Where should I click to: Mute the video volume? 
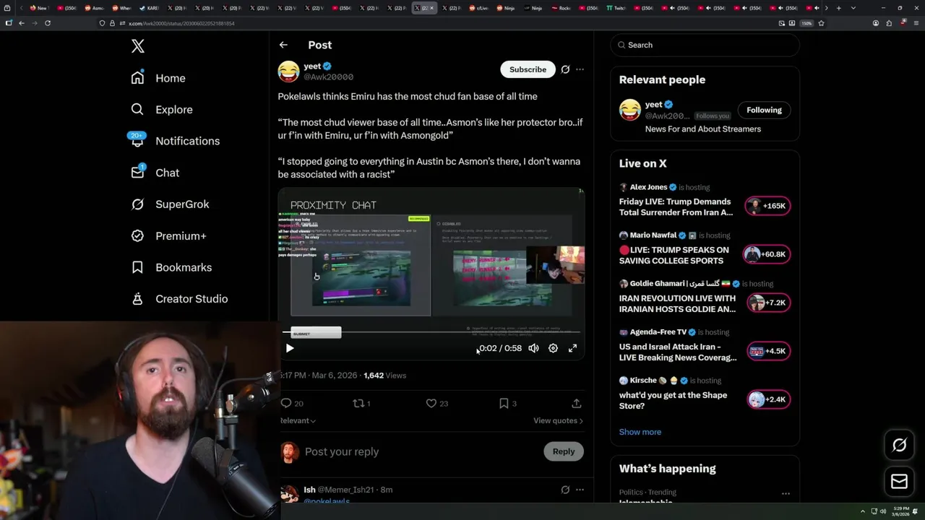coord(533,348)
